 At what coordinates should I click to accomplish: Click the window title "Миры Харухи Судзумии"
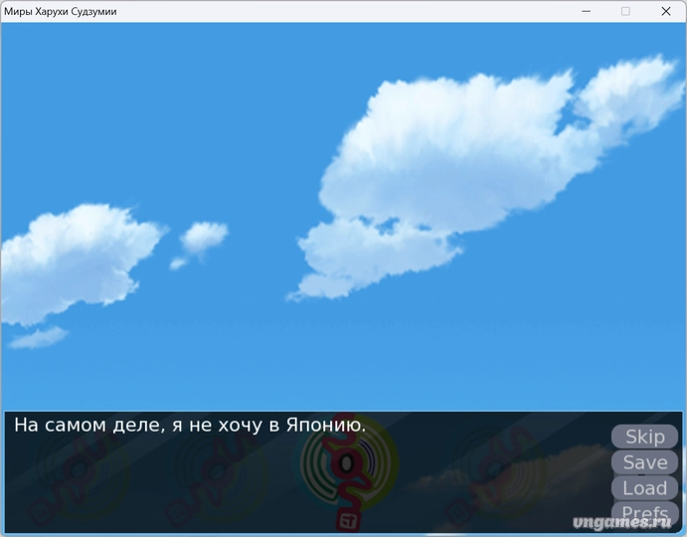61,12
